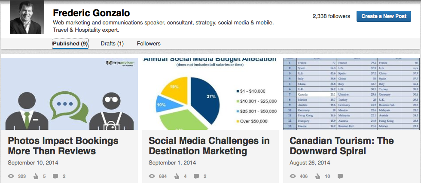The width and height of the screenshot is (421, 183).
Task: Open Social Media Challenges in Destination Marketing title
Action: click(209, 146)
